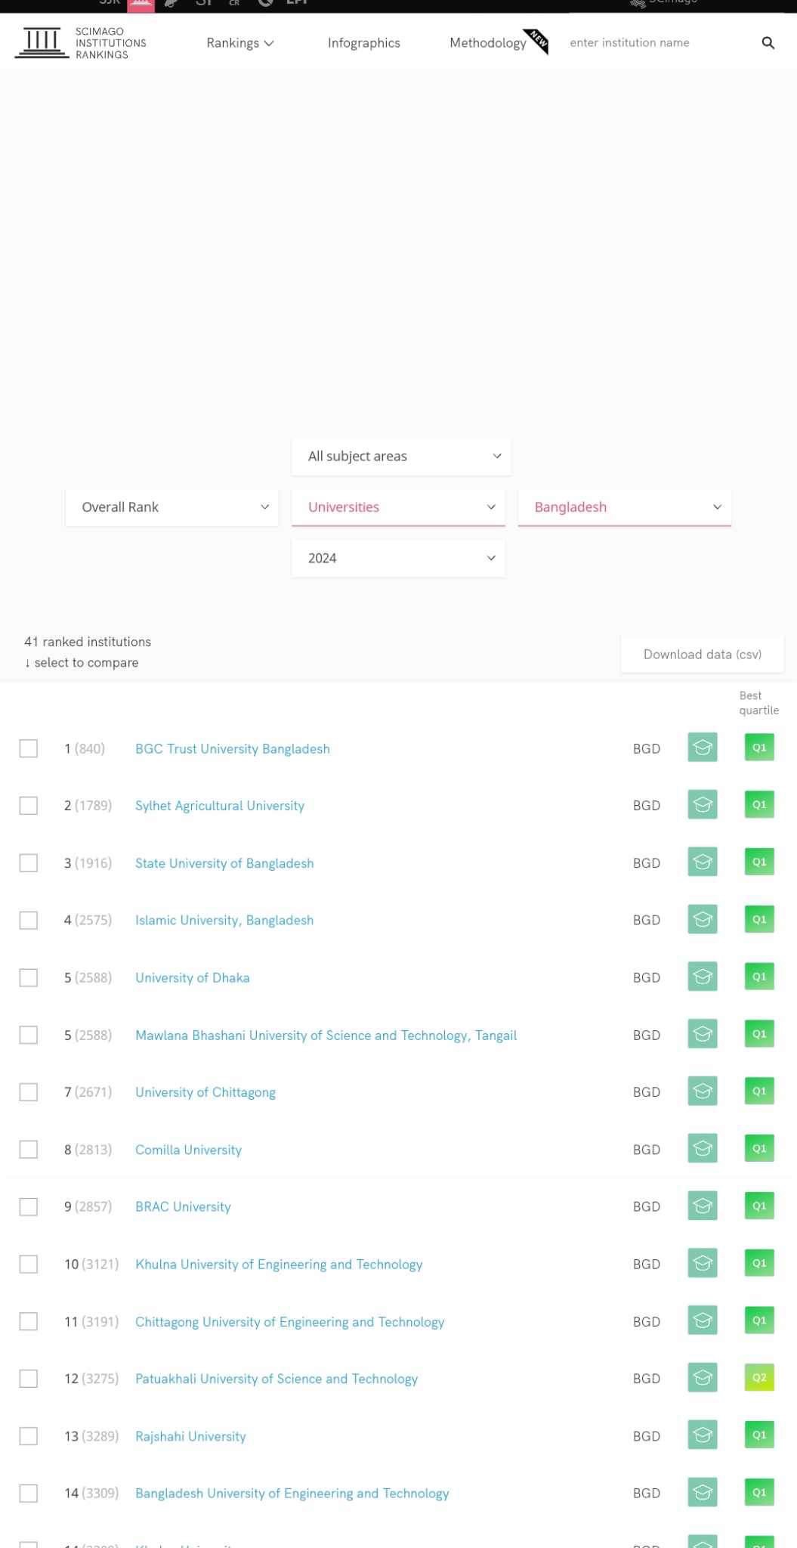Click the university icon in Chittagong University of Engineering row

point(702,1321)
